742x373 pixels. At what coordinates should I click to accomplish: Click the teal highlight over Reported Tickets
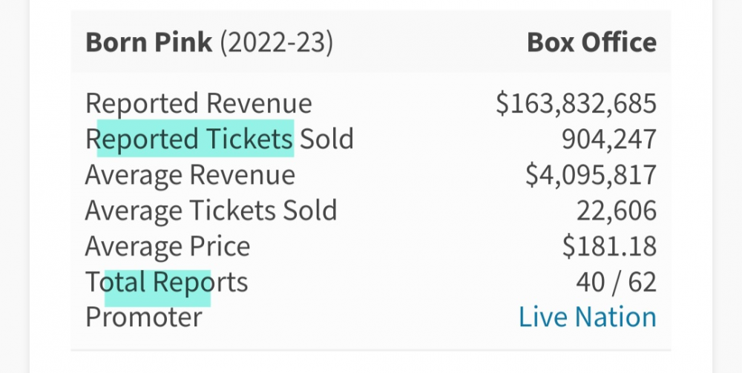click(x=195, y=138)
